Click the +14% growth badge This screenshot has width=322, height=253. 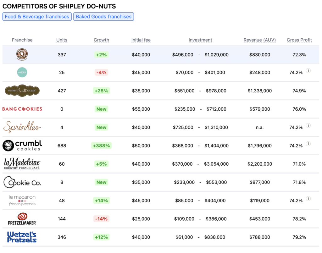[102, 201]
